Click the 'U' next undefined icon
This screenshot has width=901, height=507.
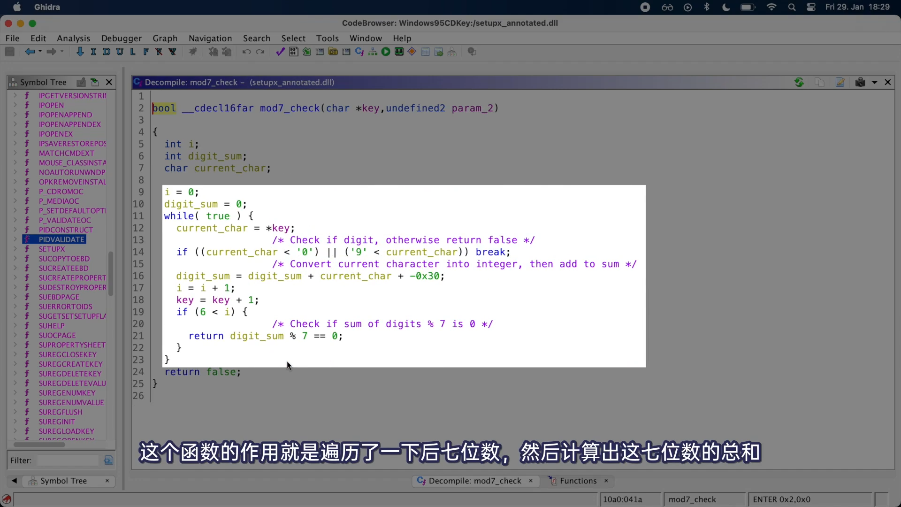pos(120,52)
